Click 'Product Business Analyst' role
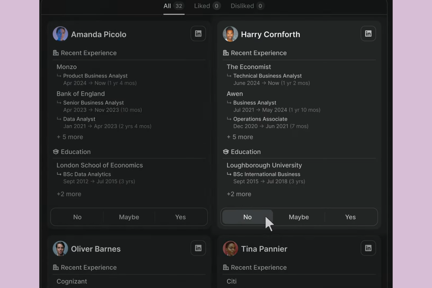 pyautogui.click(x=95, y=76)
